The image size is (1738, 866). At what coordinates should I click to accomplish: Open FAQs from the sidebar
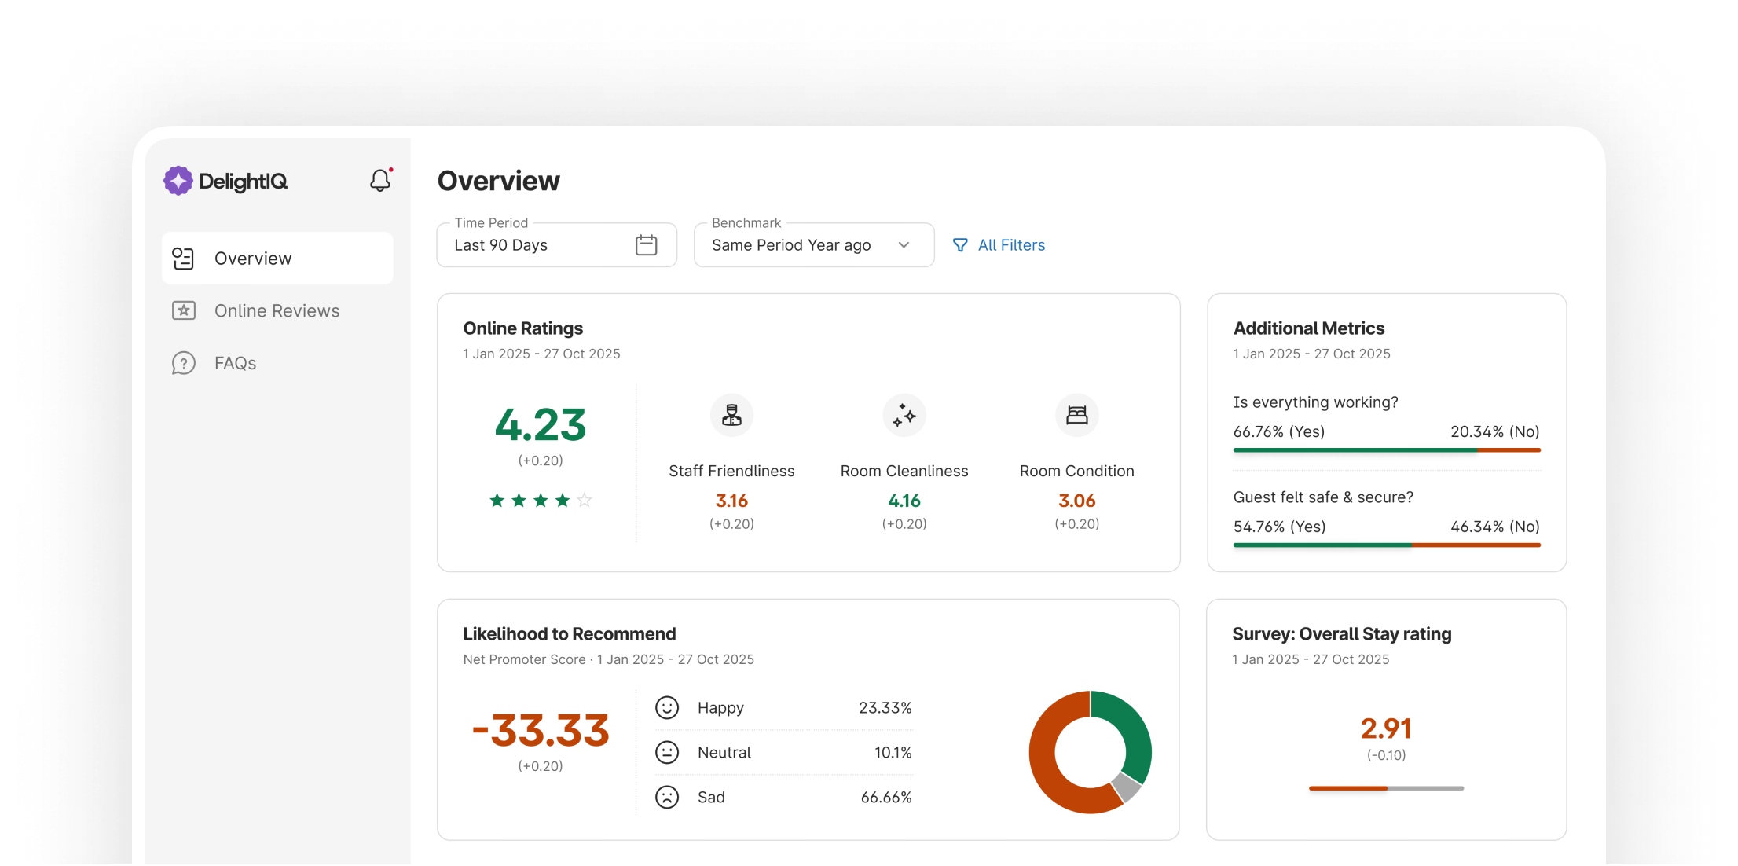(235, 363)
